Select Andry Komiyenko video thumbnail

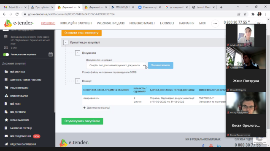246,103
